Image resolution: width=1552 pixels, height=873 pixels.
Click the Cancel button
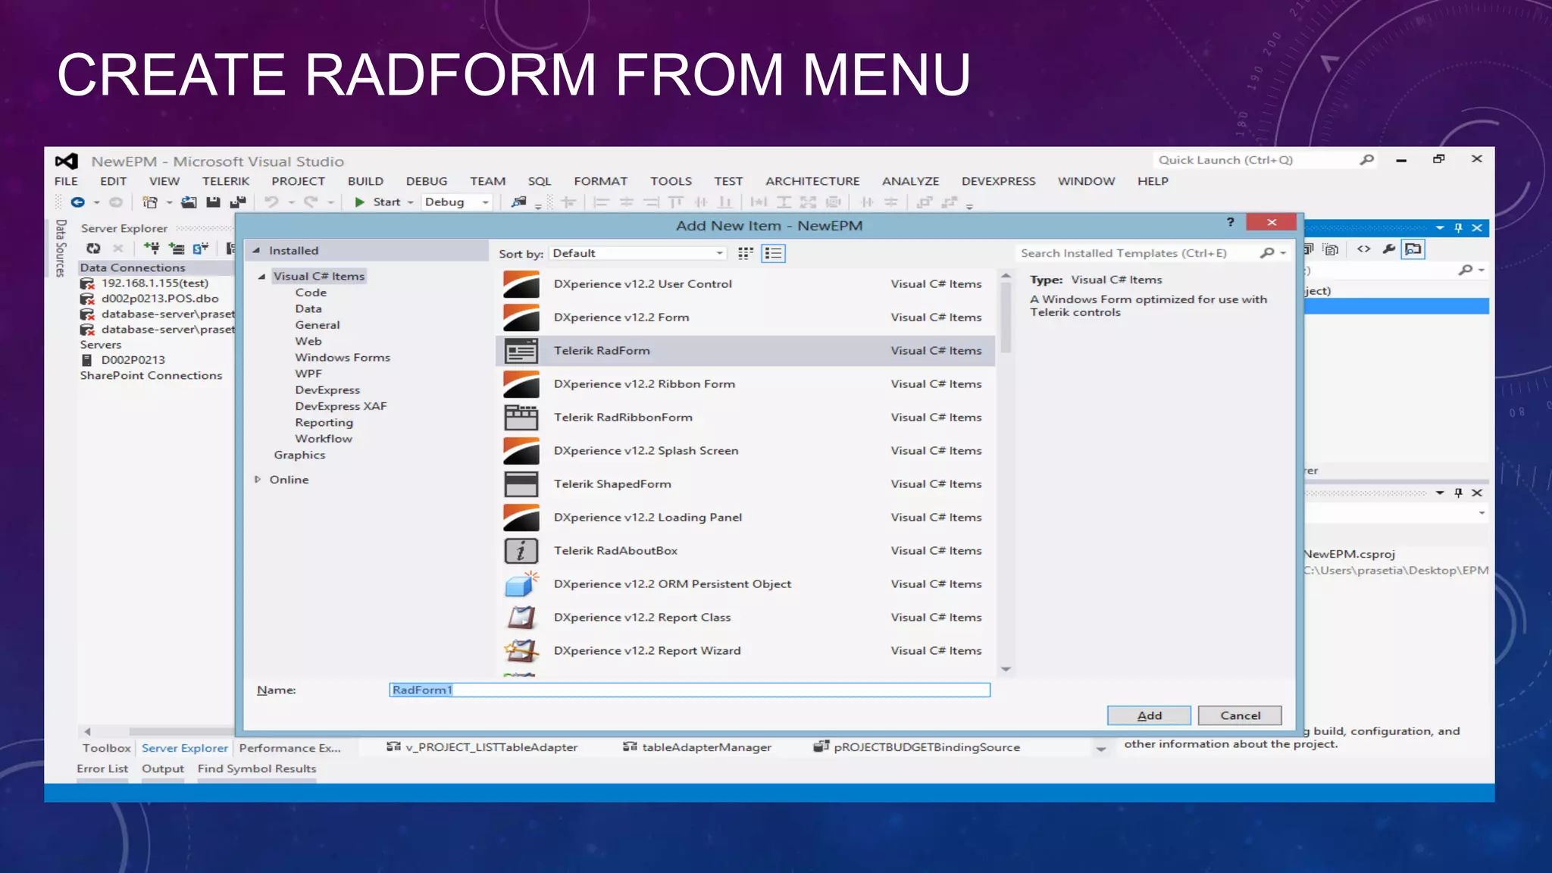point(1240,715)
